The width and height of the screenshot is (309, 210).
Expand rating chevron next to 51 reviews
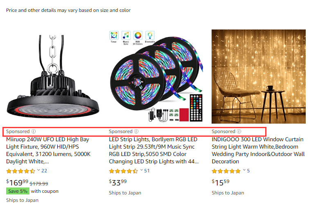pos(142,170)
